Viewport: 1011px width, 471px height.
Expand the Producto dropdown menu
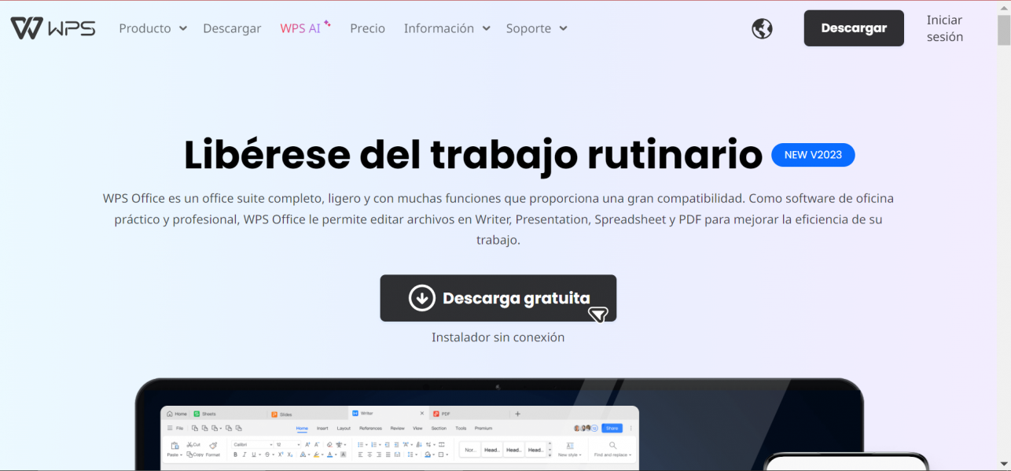(x=153, y=28)
